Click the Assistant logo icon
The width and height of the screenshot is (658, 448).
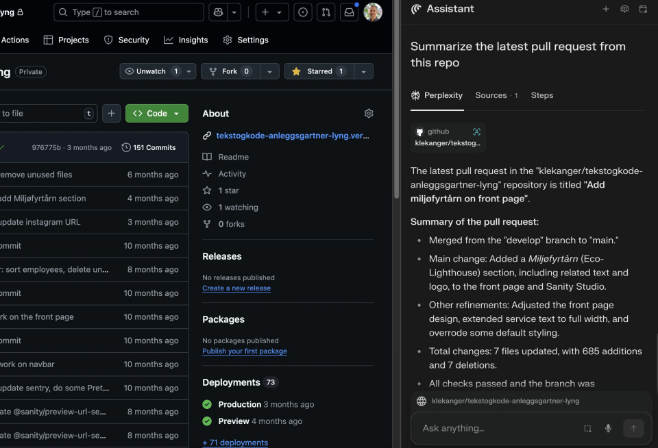pos(416,9)
